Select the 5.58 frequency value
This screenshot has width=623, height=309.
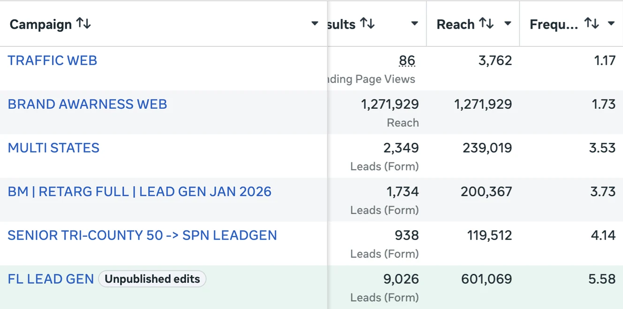coord(602,279)
